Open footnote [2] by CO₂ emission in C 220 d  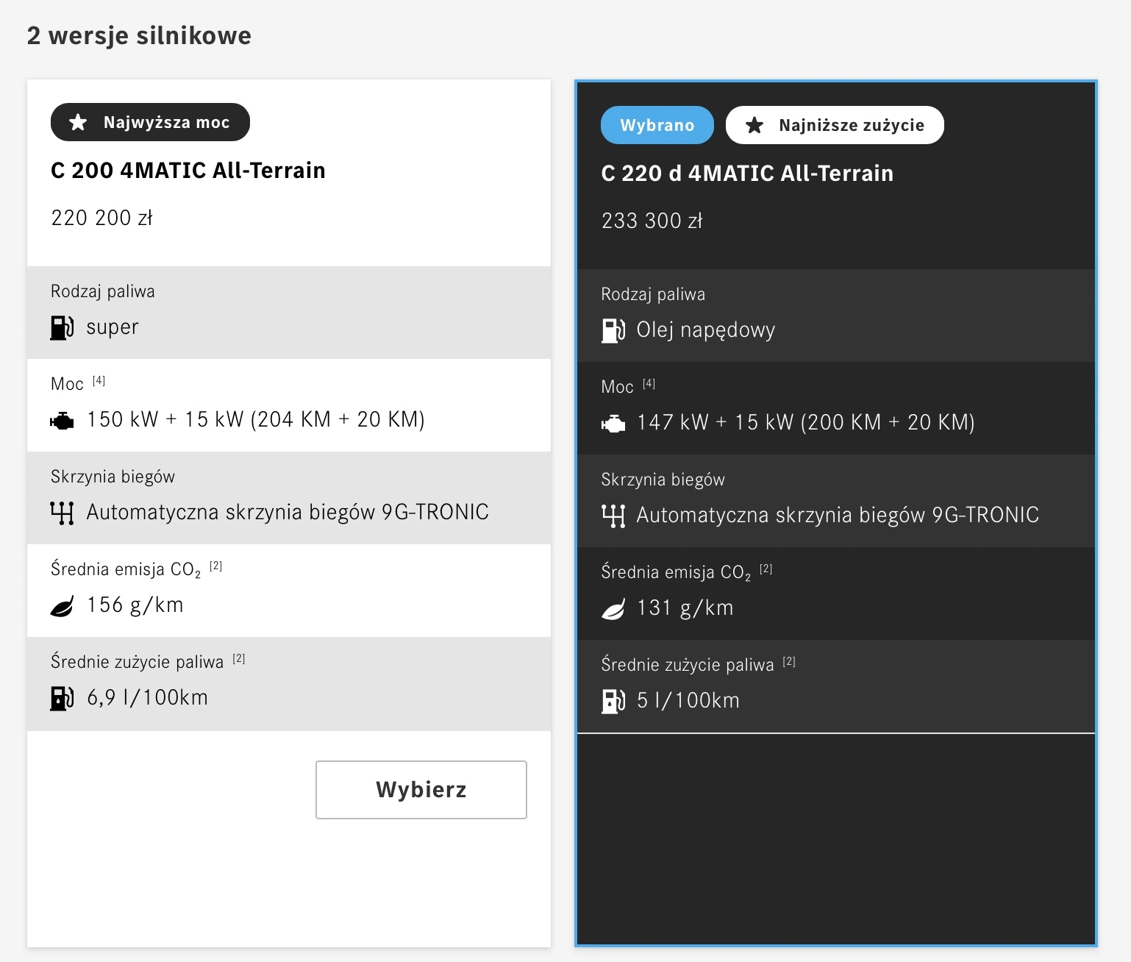coord(766,569)
